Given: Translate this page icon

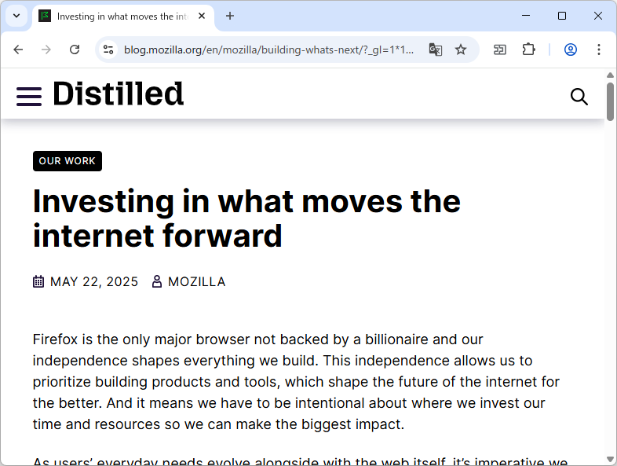Looking at the screenshot, I should (x=435, y=50).
